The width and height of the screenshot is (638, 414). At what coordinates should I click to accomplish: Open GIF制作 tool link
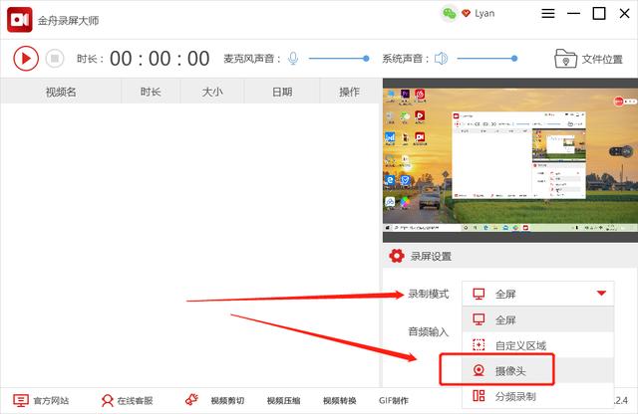(394, 401)
